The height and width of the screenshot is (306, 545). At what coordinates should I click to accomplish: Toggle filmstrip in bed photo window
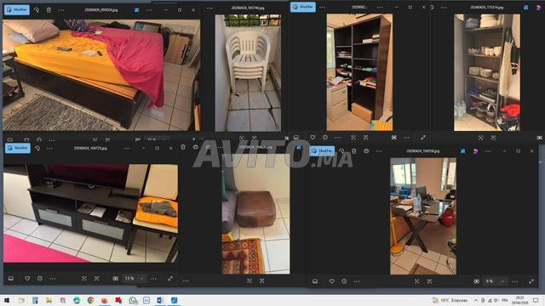coord(10,139)
